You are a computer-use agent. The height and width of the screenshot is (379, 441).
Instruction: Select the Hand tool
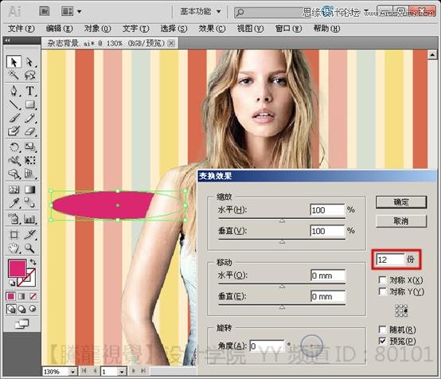pos(14,248)
